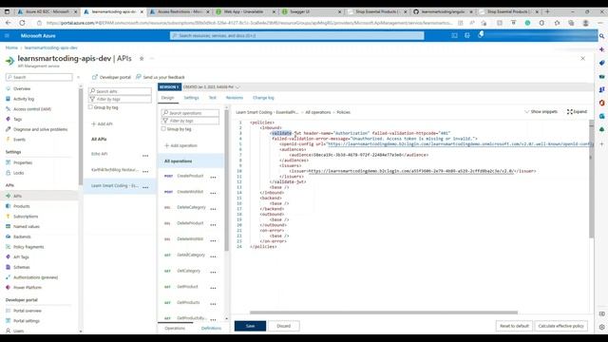Click Reset to default button
Screen dimensions: 608x342
coord(514,326)
